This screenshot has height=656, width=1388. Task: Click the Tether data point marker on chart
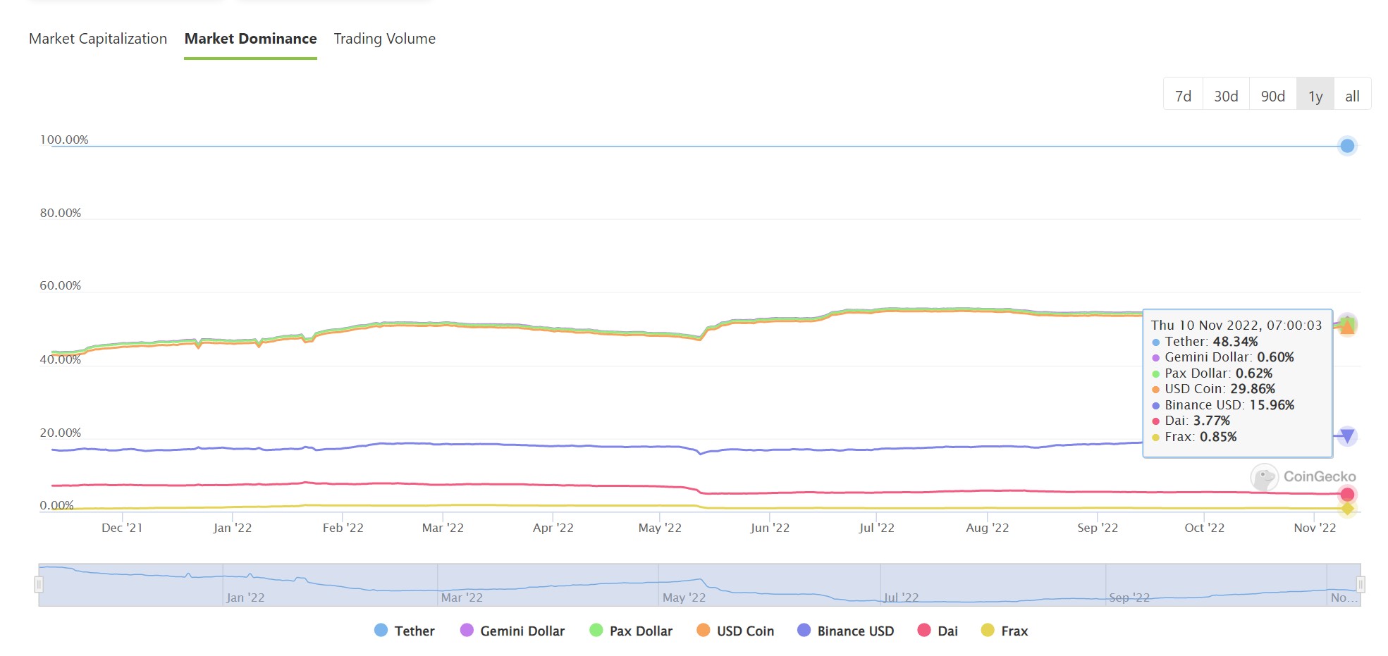1347,146
